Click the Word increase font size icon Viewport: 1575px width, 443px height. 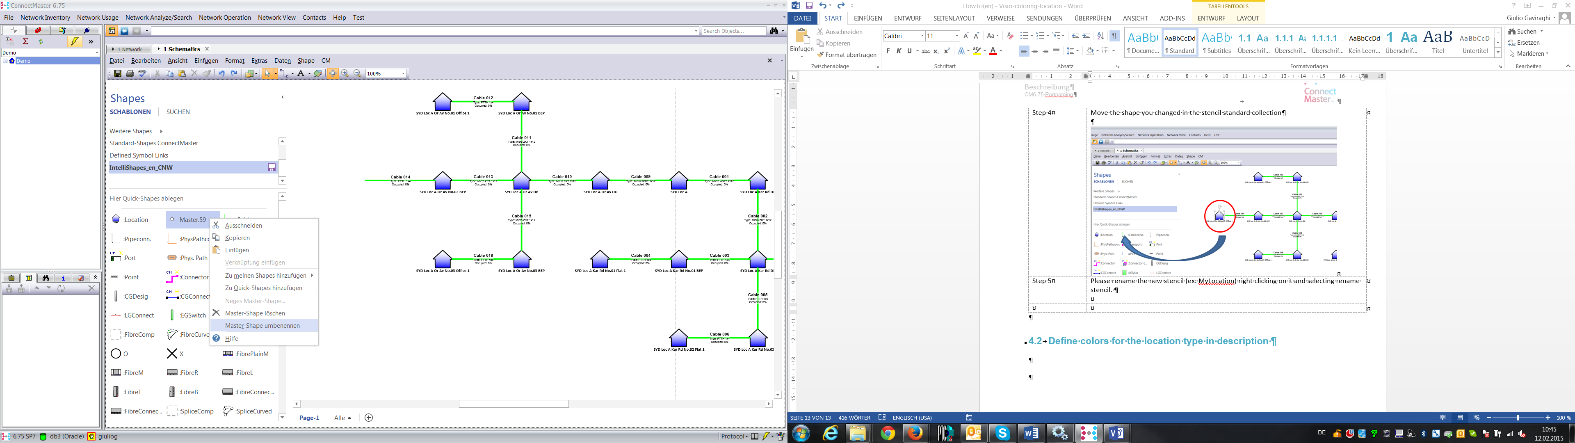[966, 36]
